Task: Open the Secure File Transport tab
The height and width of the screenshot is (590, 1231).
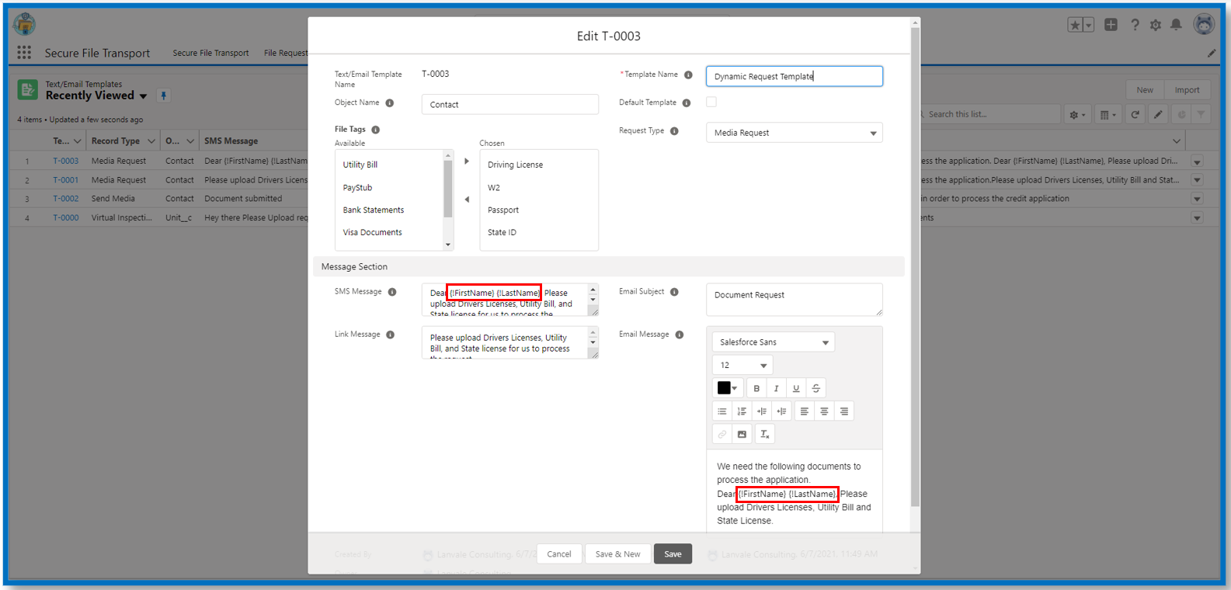Action: [x=210, y=53]
